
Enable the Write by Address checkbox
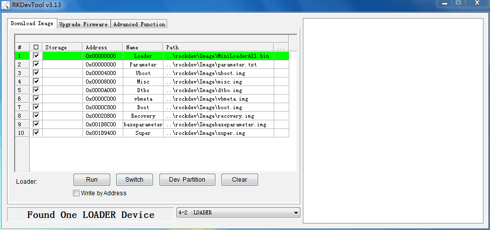coord(76,193)
